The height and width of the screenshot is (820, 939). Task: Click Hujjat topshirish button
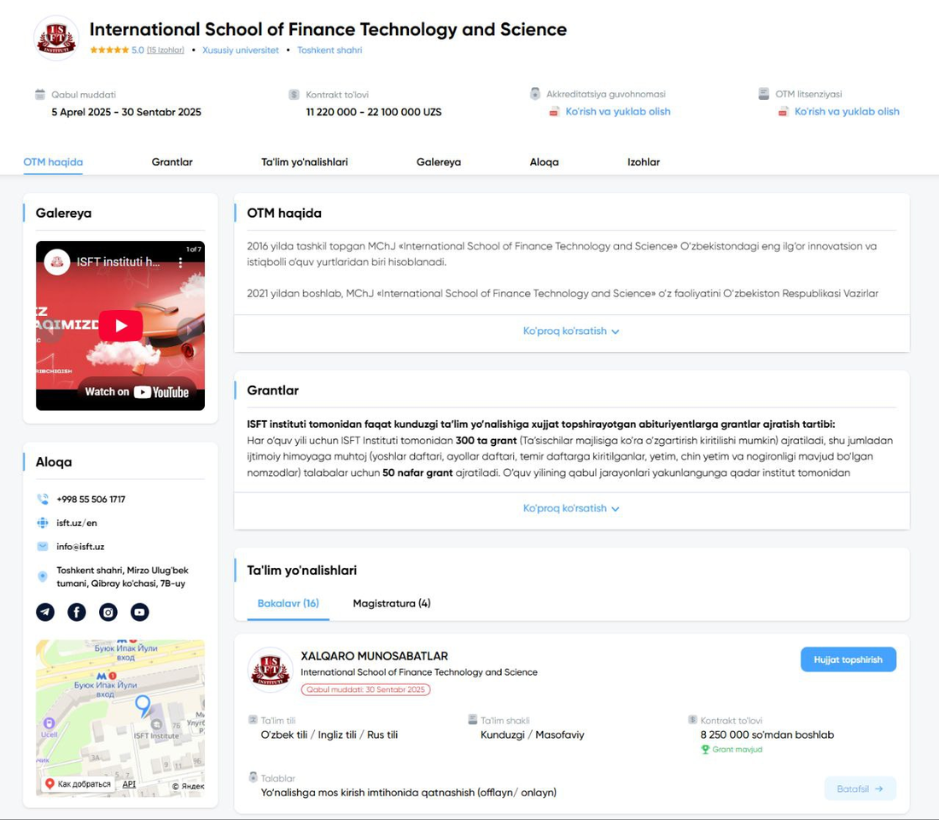click(x=848, y=659)
